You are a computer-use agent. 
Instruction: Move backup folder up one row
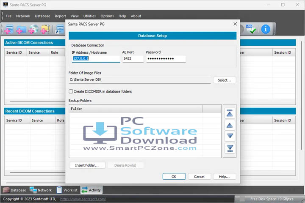(230, 125)
